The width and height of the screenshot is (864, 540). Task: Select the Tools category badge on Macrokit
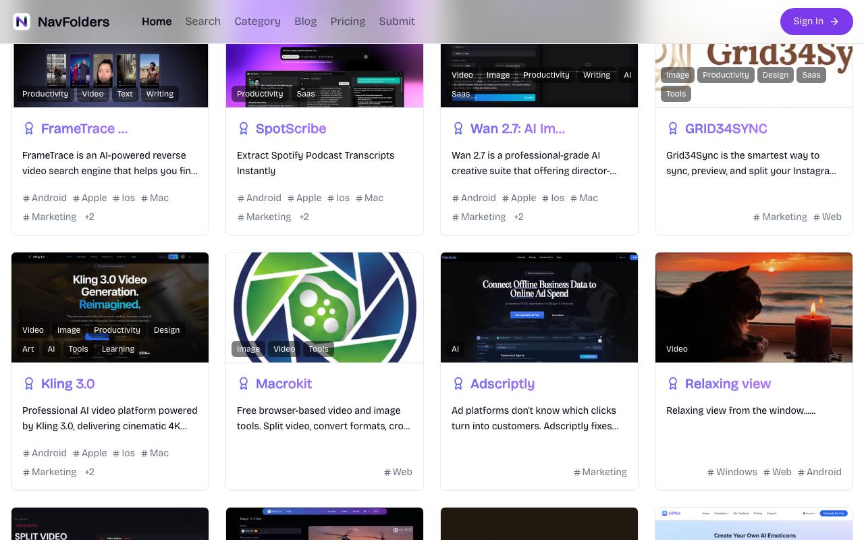(319, 349)
